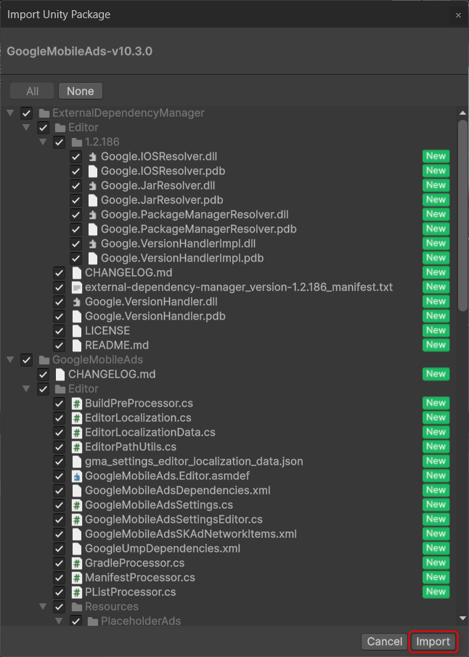Uncheck the GoogleMobileAdsDependencies.xml checkbox

(x=59, y=491)
